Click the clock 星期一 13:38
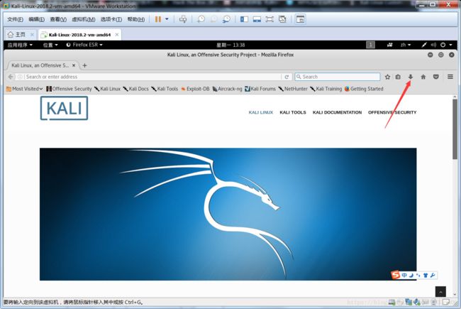The image size is (461, 309). tap(230, 45)
